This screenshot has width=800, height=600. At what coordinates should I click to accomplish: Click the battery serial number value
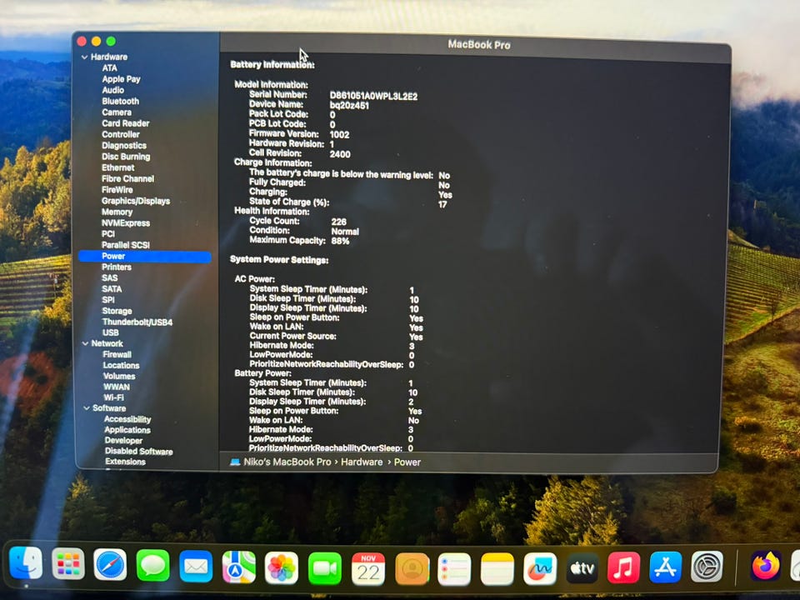click(373, 96)
